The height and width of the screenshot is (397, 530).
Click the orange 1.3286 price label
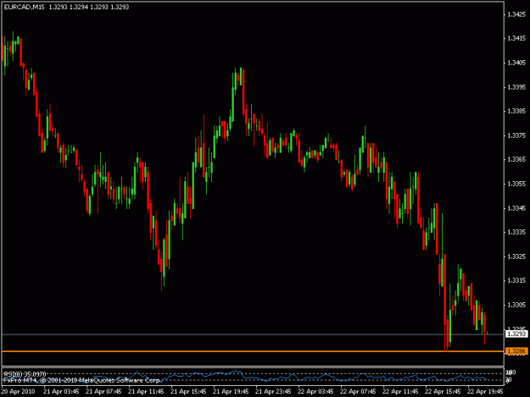516,351
